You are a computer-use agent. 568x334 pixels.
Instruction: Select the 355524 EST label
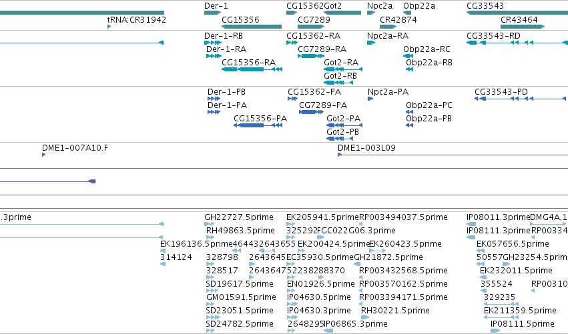497,284
